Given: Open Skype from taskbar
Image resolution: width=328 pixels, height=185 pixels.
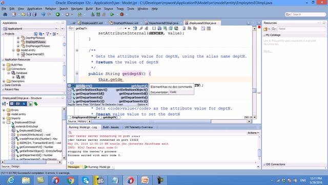Looking at the screenshot, I should (x=86, y=180).
